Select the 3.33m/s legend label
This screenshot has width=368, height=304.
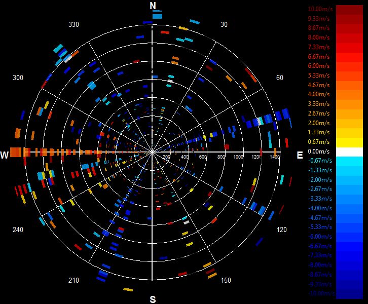[x=319, y=104]
